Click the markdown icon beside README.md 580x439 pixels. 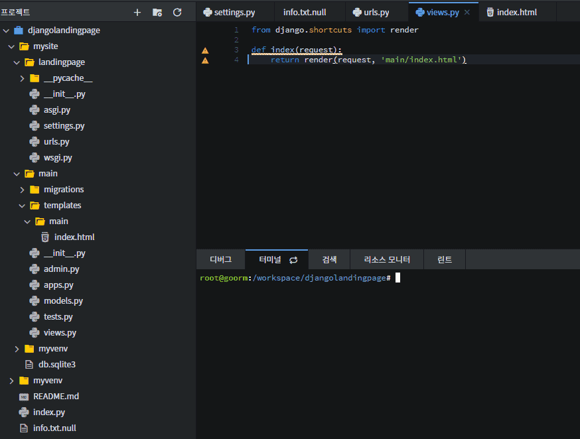(x=24, y=397)
